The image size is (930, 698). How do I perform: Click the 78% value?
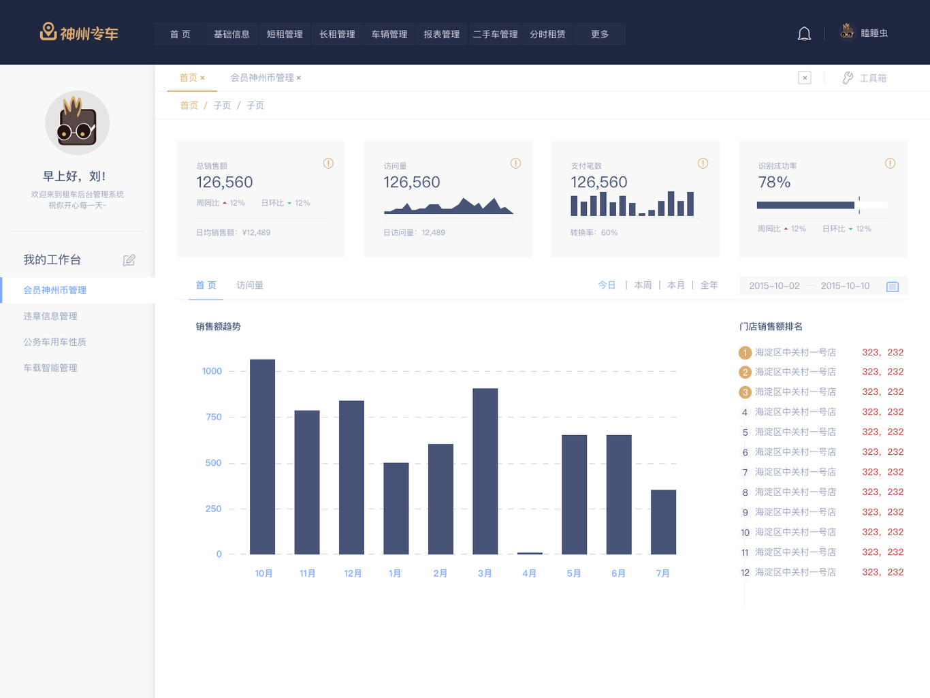click(774, 183)
